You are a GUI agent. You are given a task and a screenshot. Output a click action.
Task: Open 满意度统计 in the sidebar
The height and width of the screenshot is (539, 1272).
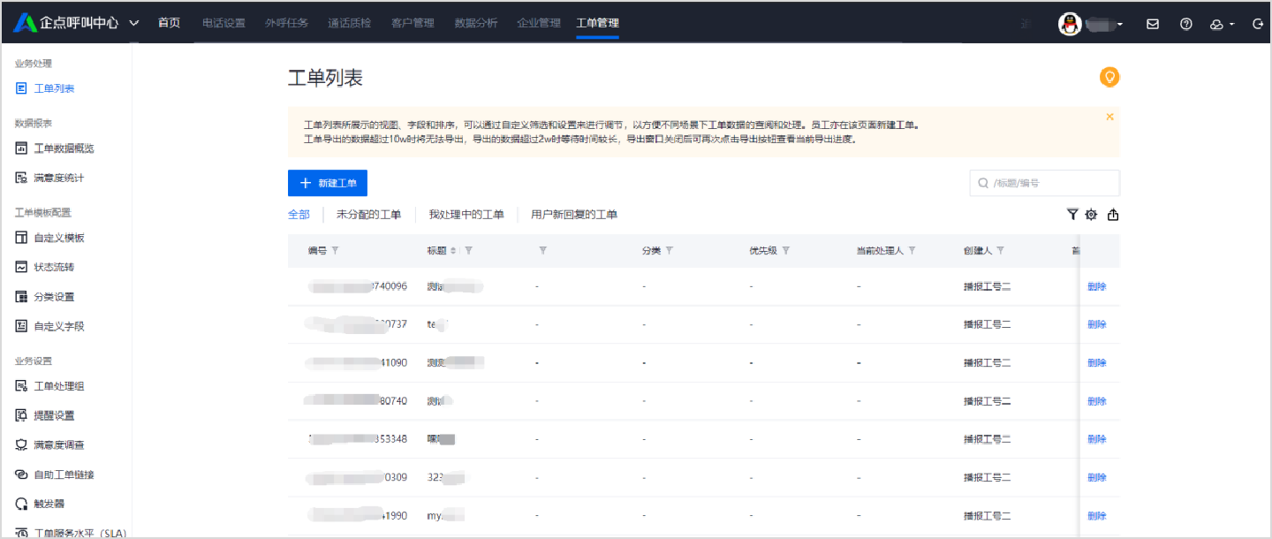click(x=58, y=178)
